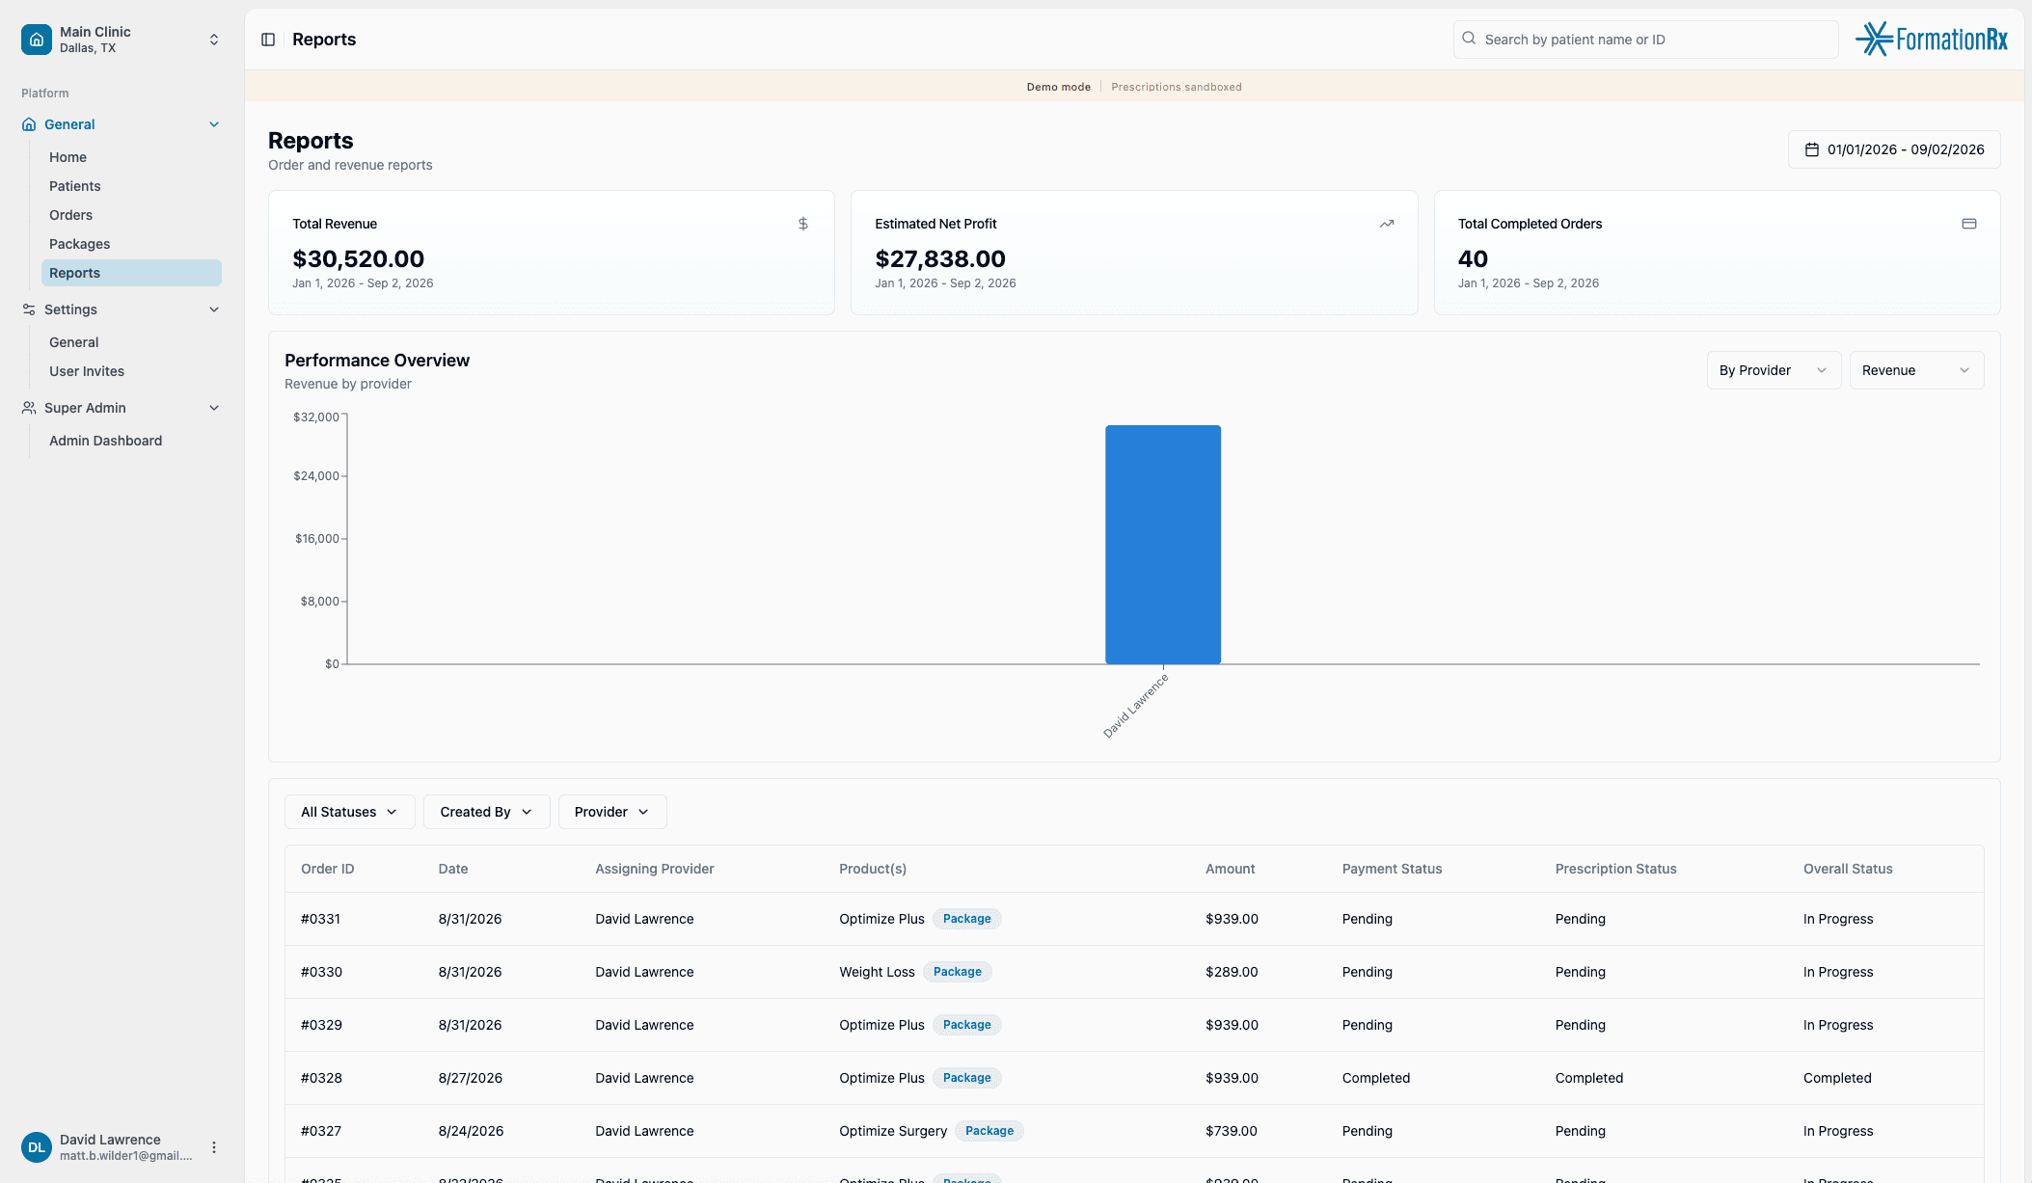Open the date range picker button
This screenshot has height=1183, width=2032.
[1894, 149]
